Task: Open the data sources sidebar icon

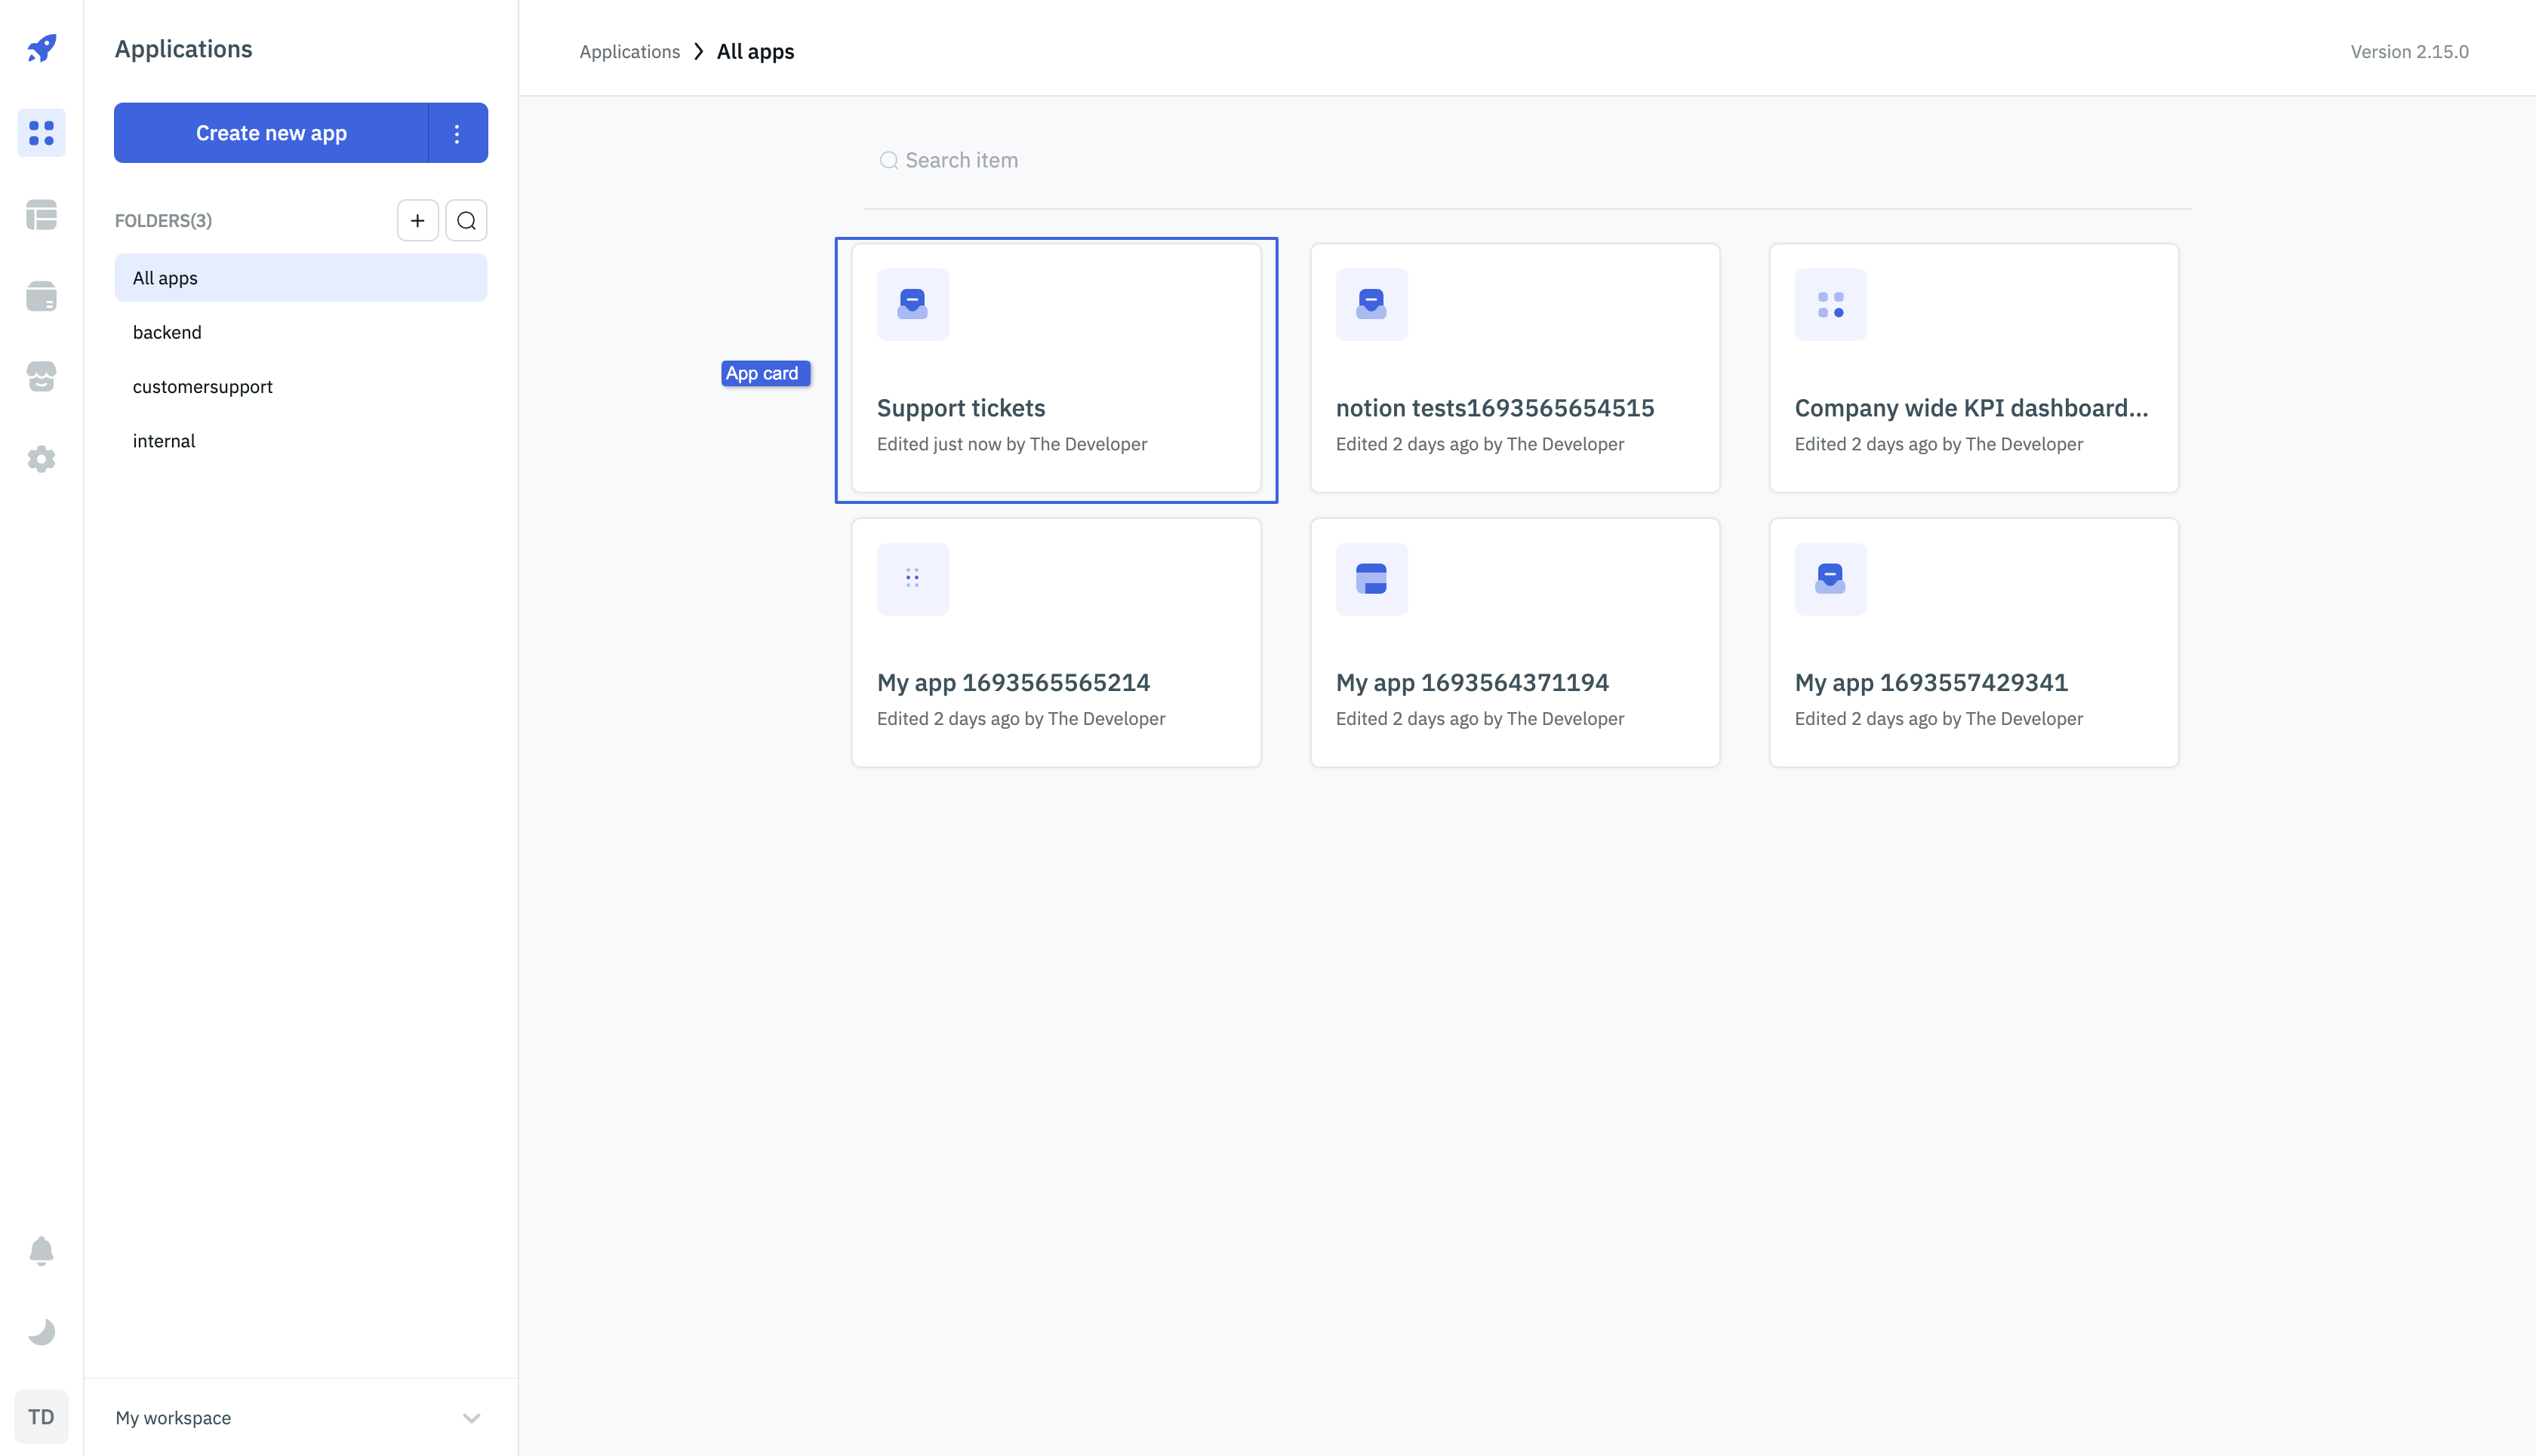Action: [41, 296]
